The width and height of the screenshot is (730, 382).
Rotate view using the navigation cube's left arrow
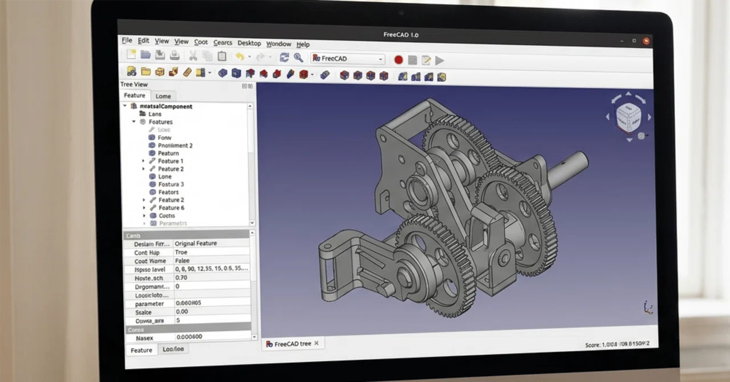tap(608, 116)
